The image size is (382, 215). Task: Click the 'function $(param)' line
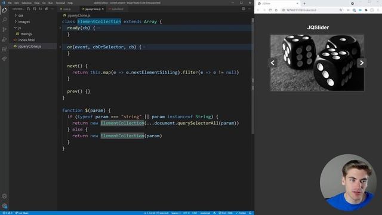coord(86,110)
